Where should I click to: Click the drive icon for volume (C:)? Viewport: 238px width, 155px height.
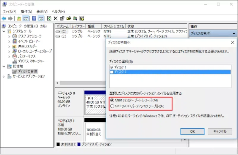(58, 32)
